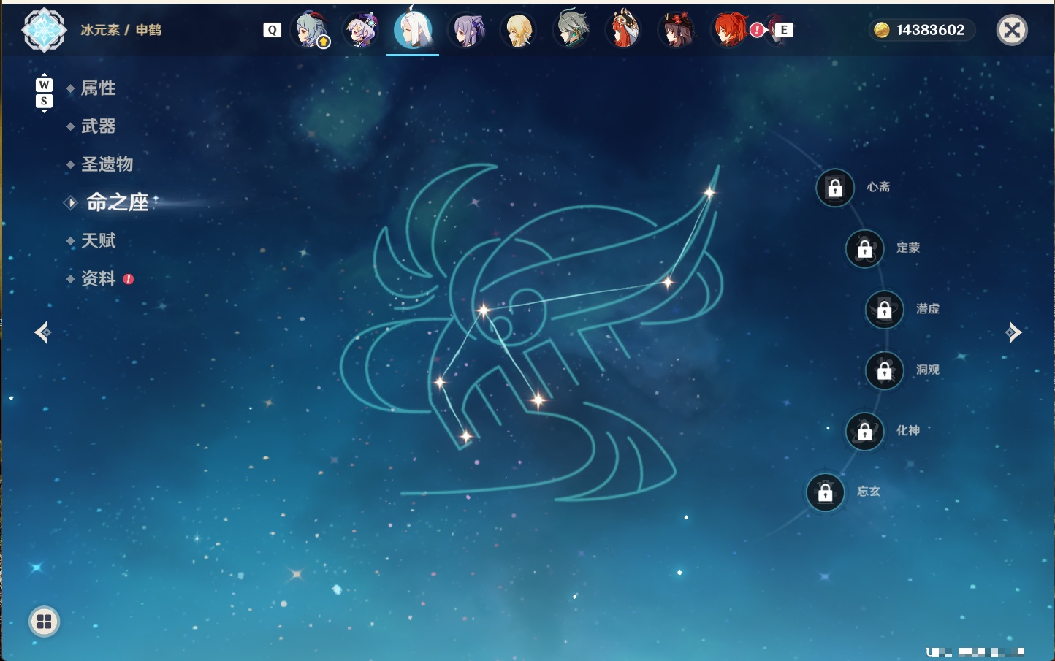Open the locked 心斋 constellation node
This screenshot has width=1055, height=661.
click(835, 188)
